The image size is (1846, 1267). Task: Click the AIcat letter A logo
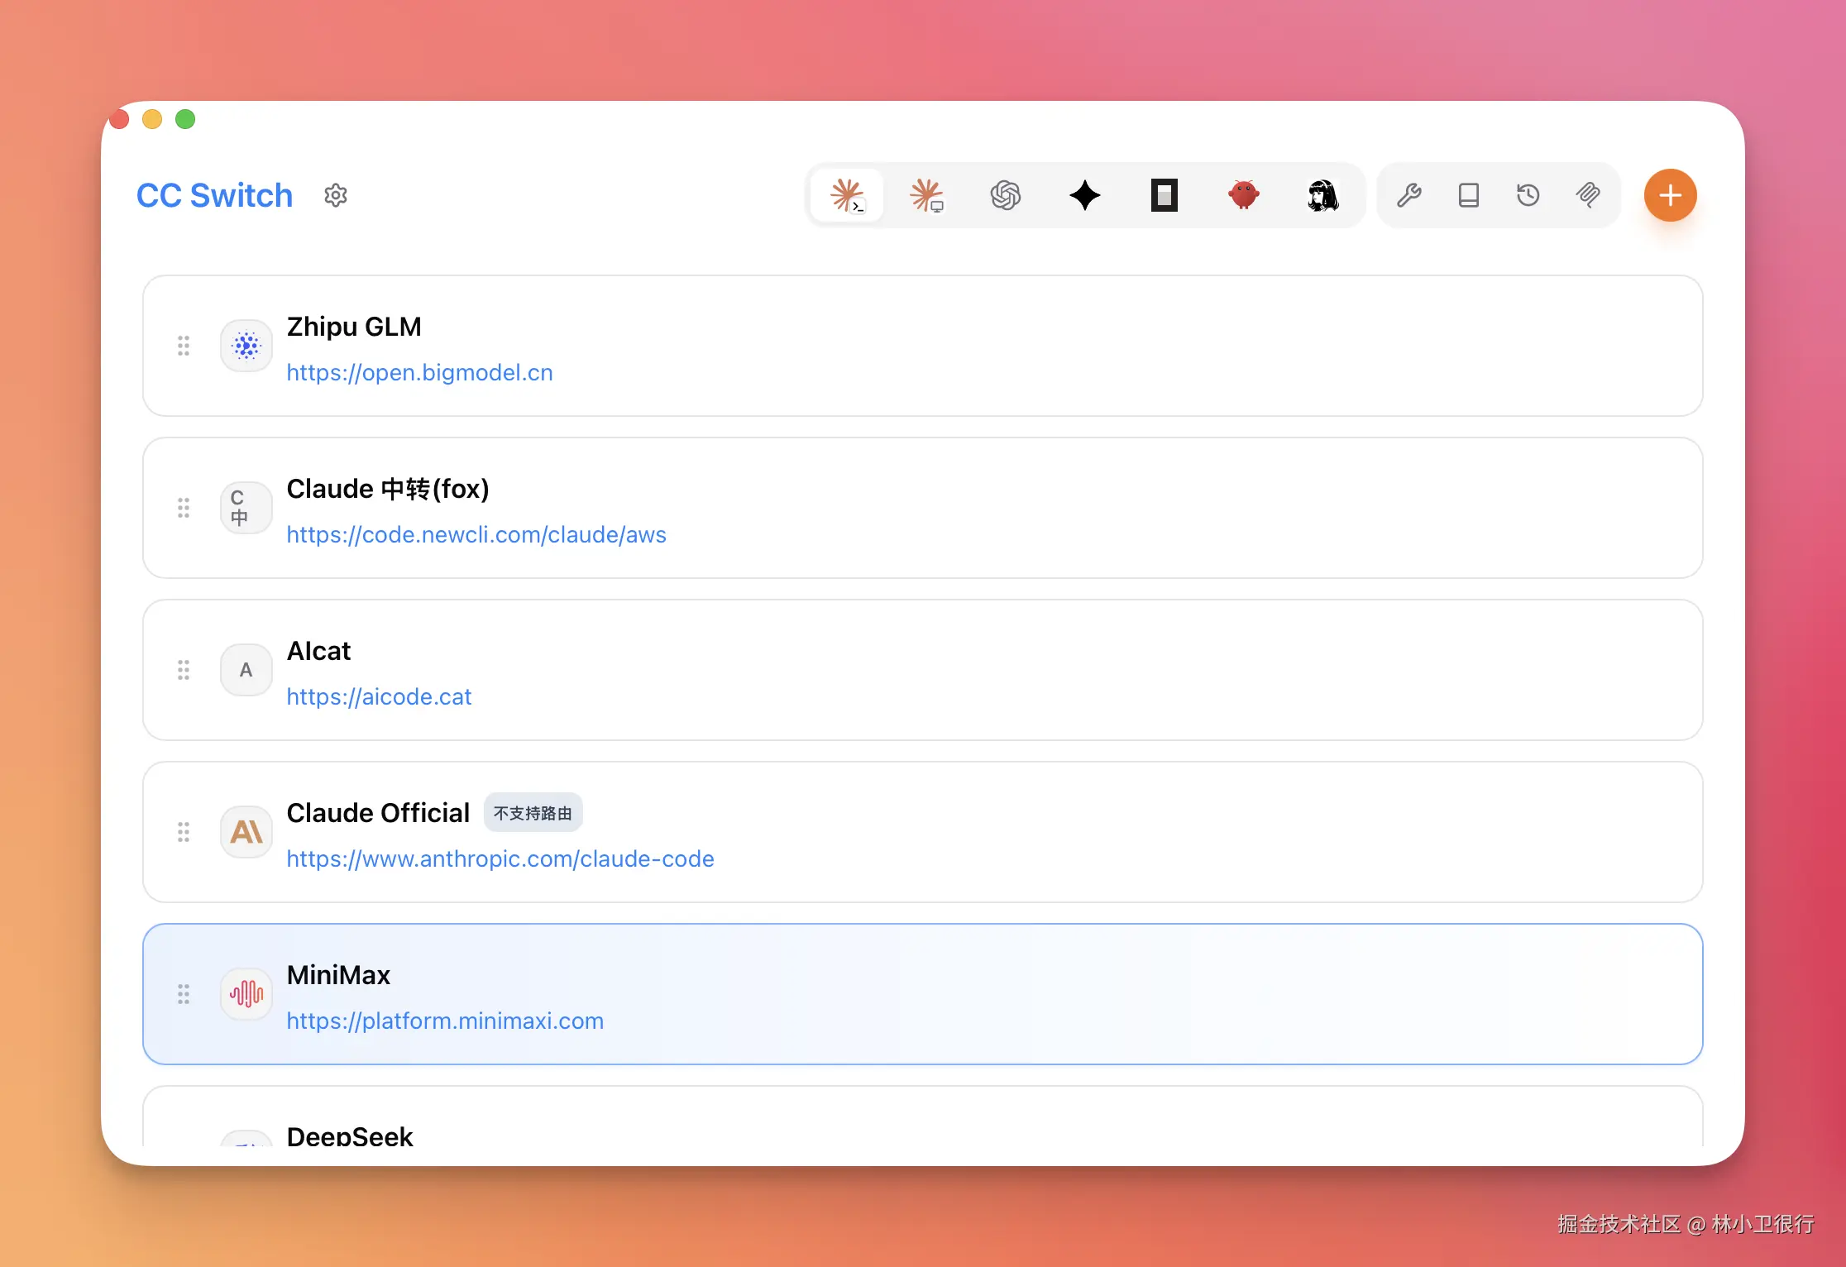(246, 670)
